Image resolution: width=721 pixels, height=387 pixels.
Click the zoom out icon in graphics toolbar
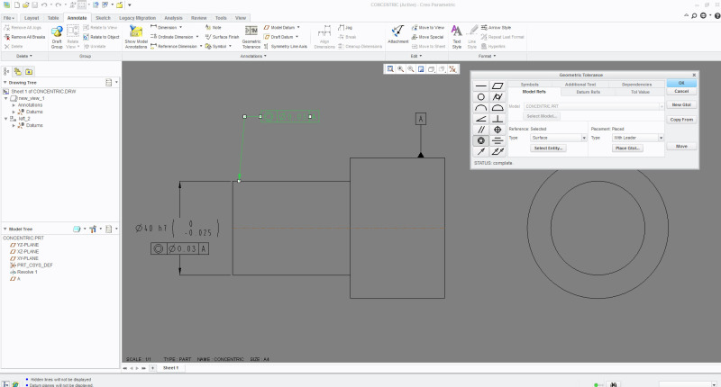point(411,69)
